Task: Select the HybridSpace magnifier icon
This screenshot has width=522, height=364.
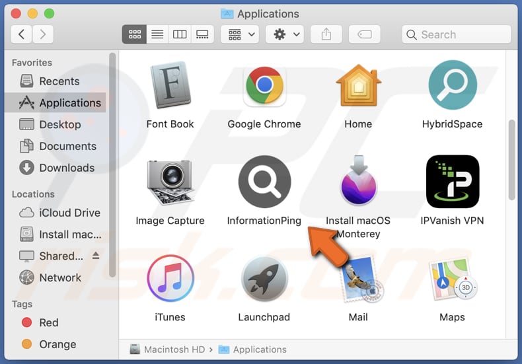Action: click(x=453, y=85)
